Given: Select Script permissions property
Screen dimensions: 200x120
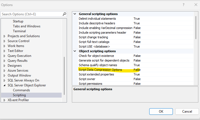Looking at the screenshot, I should pos(91,84).
